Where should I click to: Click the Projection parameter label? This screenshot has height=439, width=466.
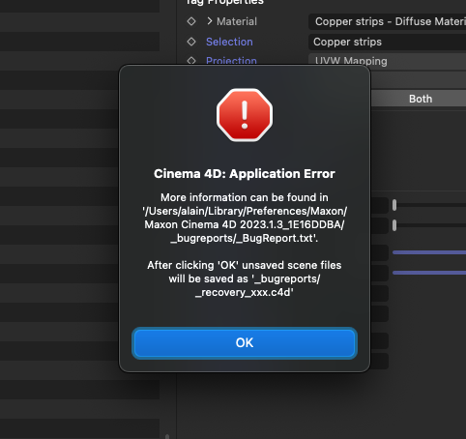[x=231, y=61]
